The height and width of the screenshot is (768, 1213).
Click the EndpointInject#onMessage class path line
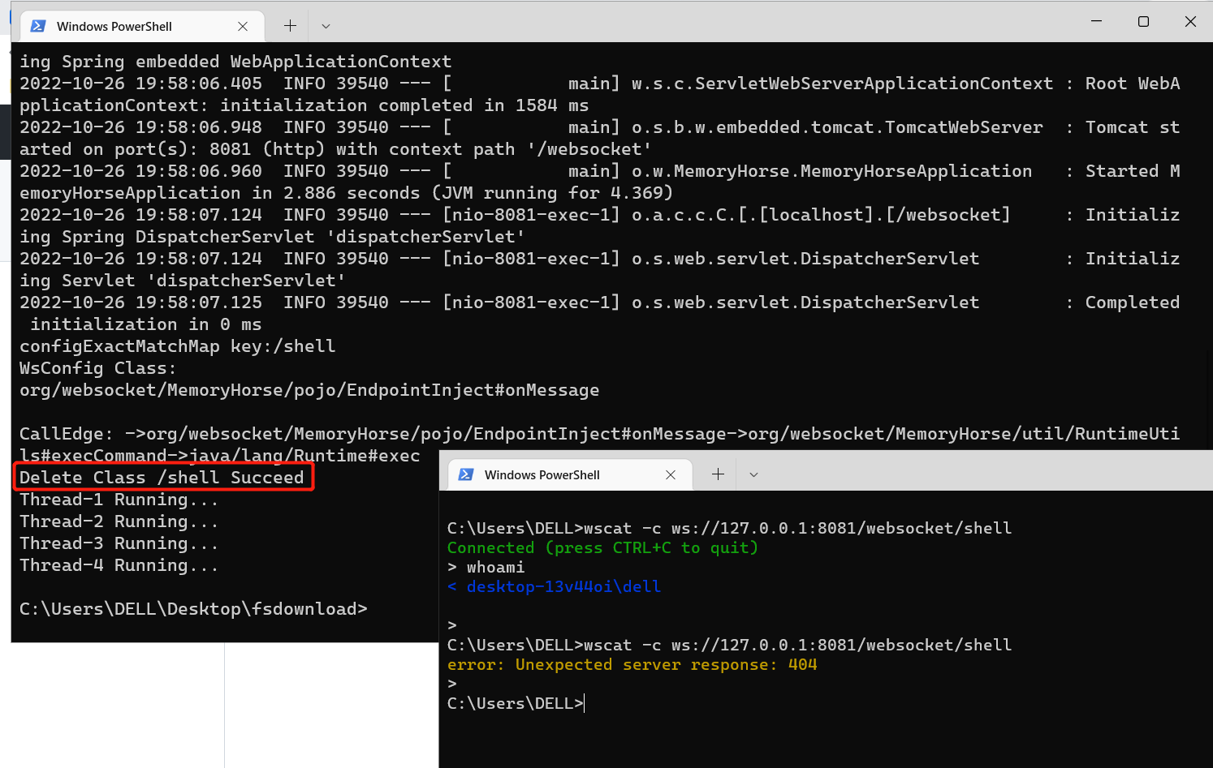pos(309,390)
